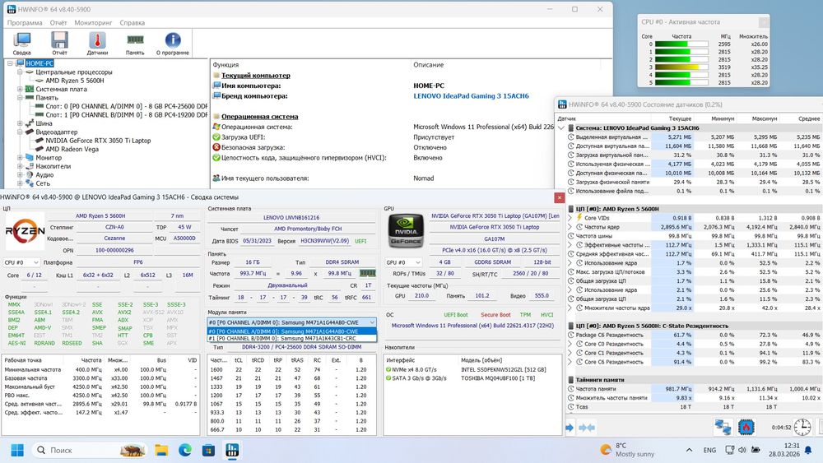Open the CPU #0 selector dropdown
This screenshot has height=463, width=823.
tap(21, 262)
